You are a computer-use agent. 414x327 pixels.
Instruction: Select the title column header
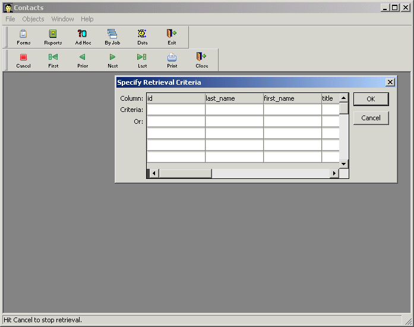click(331, 98)
